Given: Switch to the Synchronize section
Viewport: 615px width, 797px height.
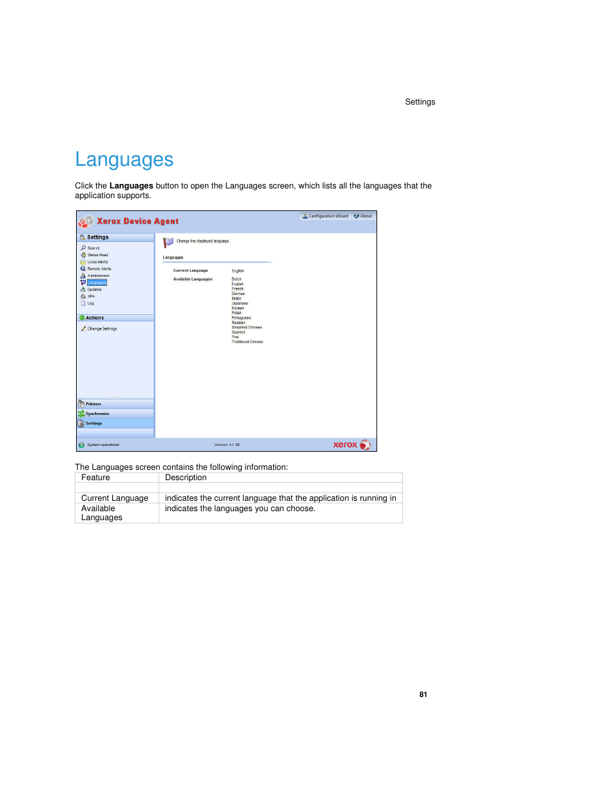Looking at the screenshot, I should (x=97, y=414).
